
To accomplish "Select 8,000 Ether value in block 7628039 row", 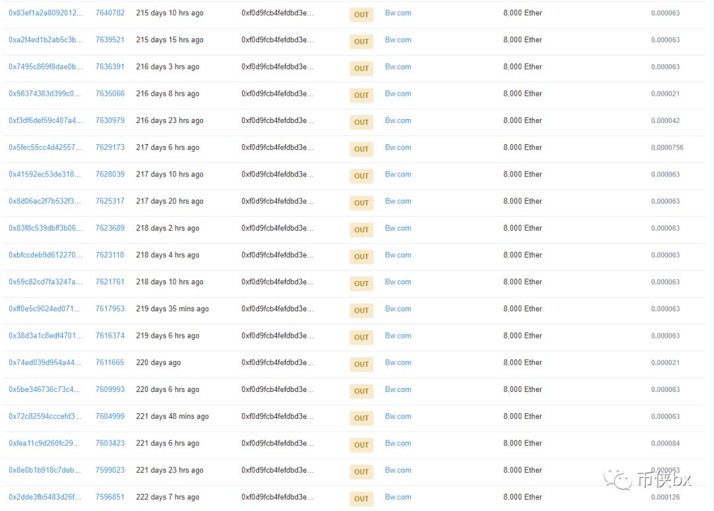I will tap(523, 174).
